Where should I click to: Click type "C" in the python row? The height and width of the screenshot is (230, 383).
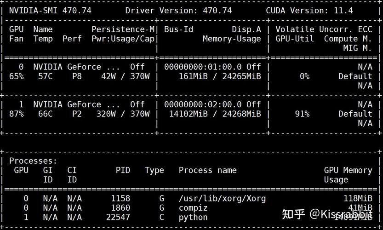pos(161,217)
